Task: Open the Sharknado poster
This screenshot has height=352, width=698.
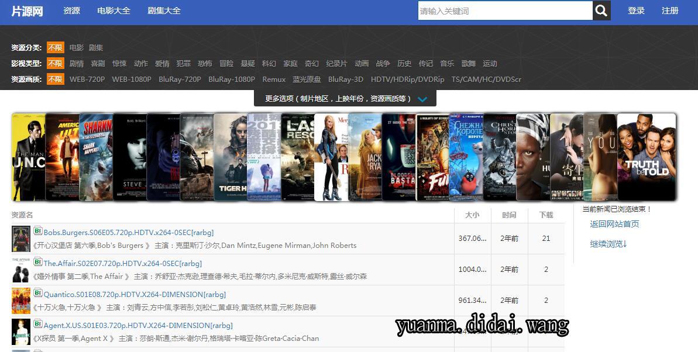Action: 96,157
